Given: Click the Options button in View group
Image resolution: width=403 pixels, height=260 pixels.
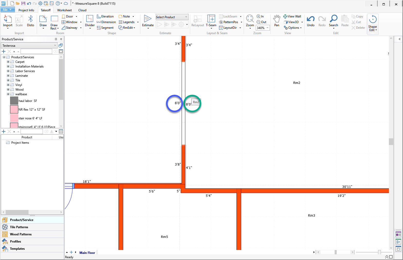Looking at the screenshot, I should [x=293, y=28].
